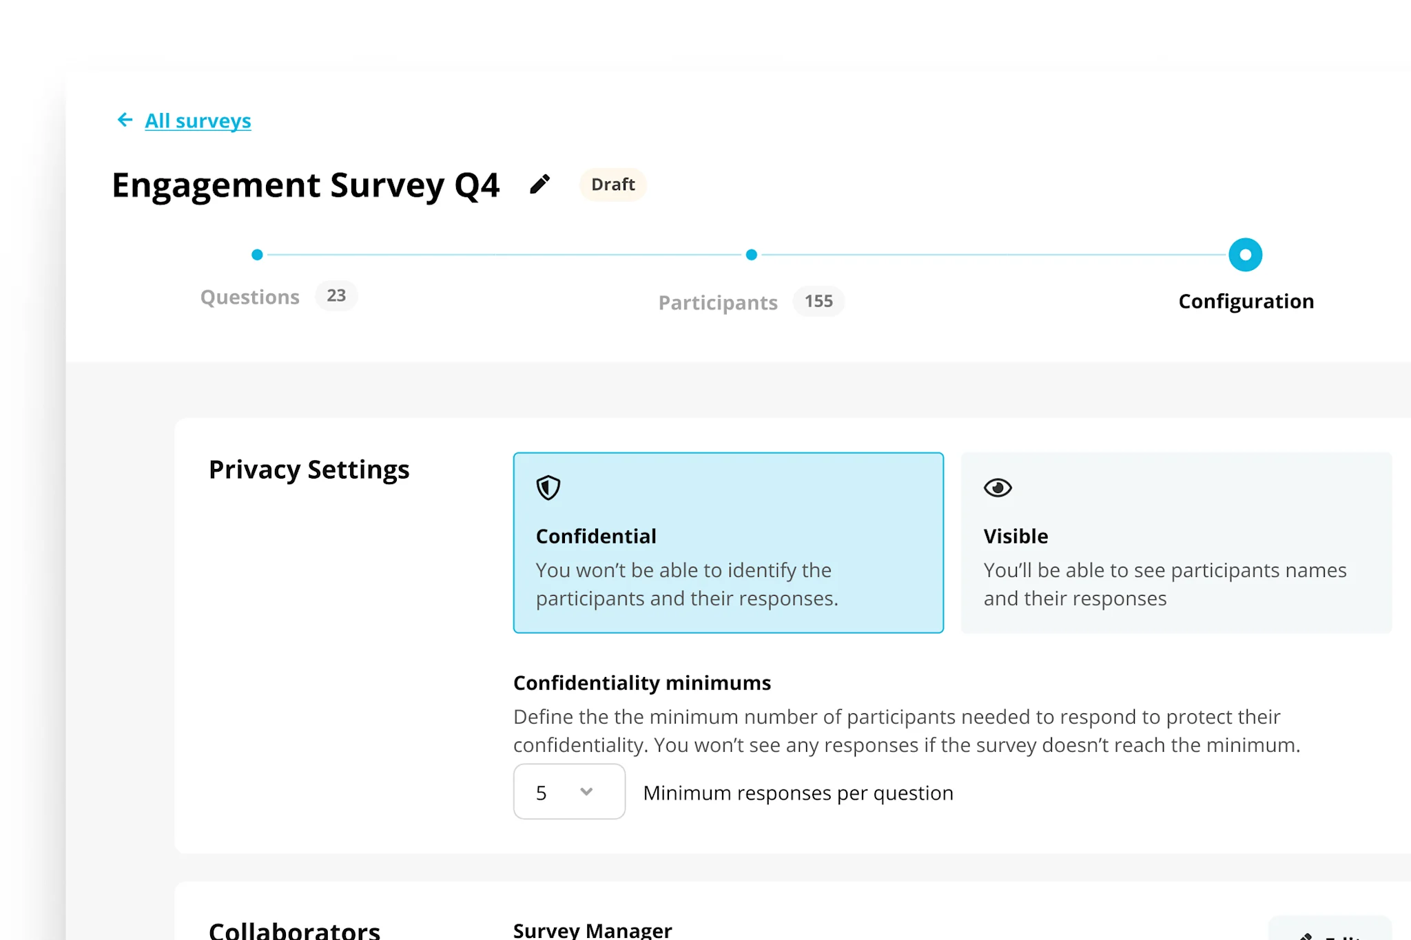Image resolution: width=1411 pixels, height=940 pixels.
Task: Select the Configuration step label
Action: 1246,302
